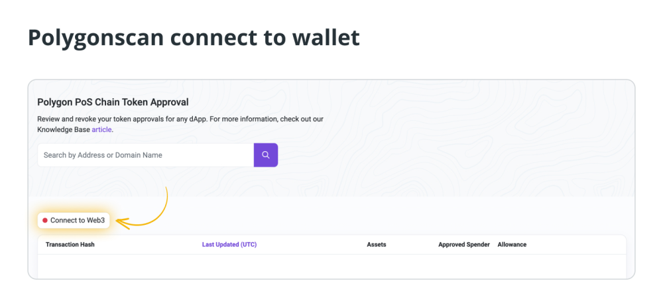Image resolution: width=663 pixels, height=305 pixels.
Task: Click the word dApp in the description
Action: click(196, 119)
